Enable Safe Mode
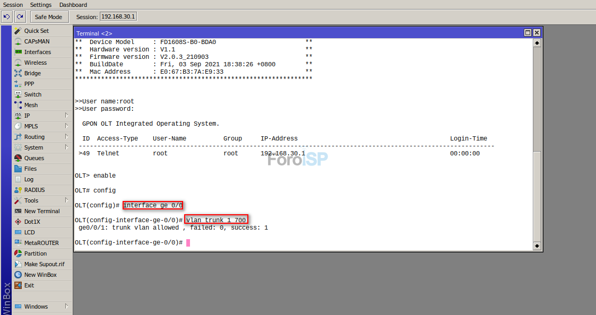Screen dimensions: 596x315 tap(49, 16)
